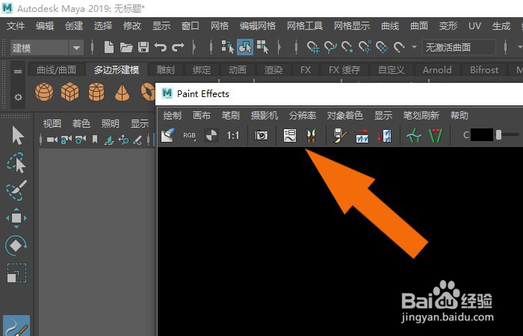Open the 摄影机 menu in Paint Effects
The image size is (523, 336).
point(264,115)
